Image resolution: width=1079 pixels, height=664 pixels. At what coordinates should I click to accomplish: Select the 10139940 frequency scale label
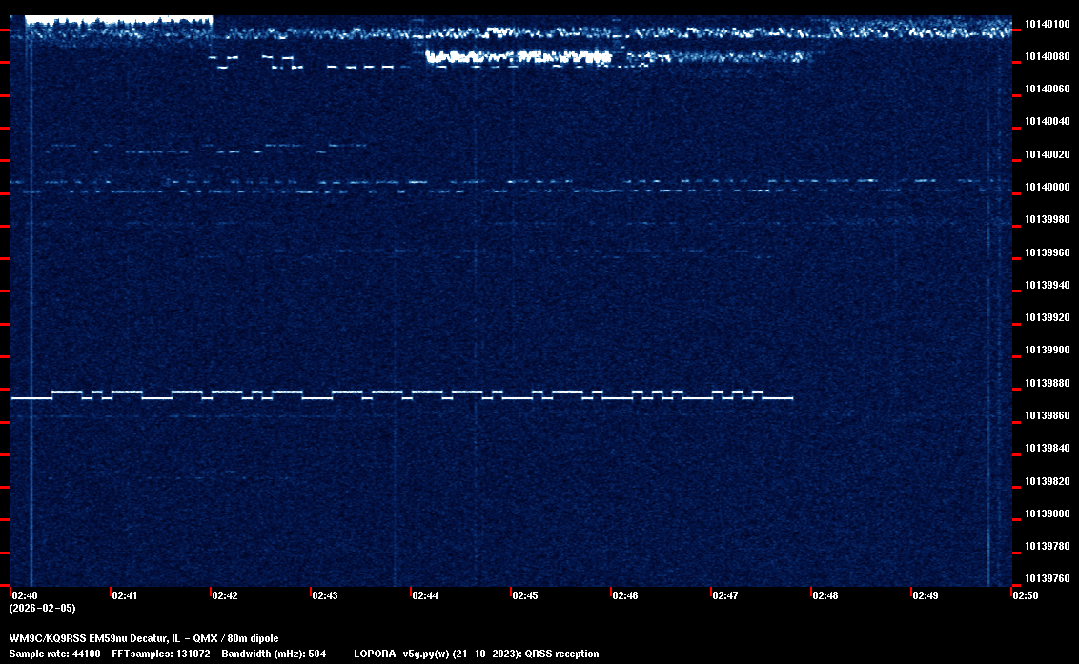[x=1047, y=285]
